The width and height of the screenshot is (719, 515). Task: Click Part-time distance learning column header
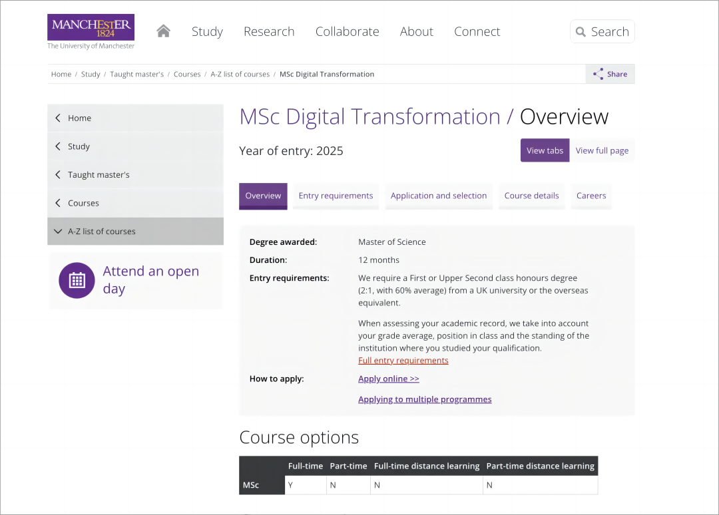point(540,466)
